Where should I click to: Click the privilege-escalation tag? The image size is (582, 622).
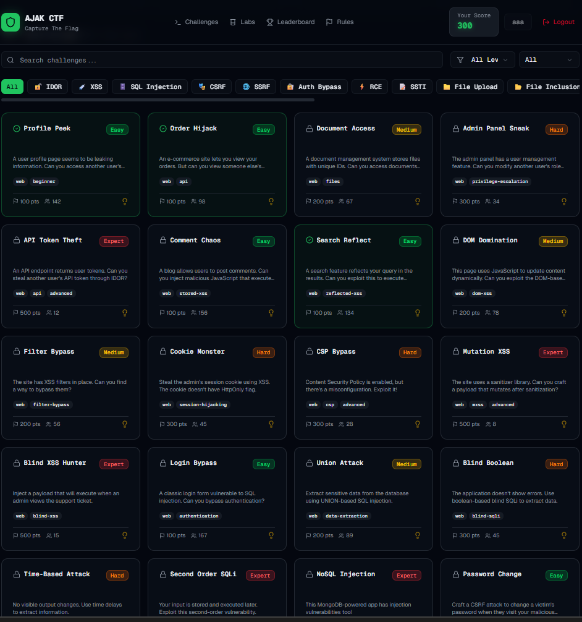(x=500, y=181)
